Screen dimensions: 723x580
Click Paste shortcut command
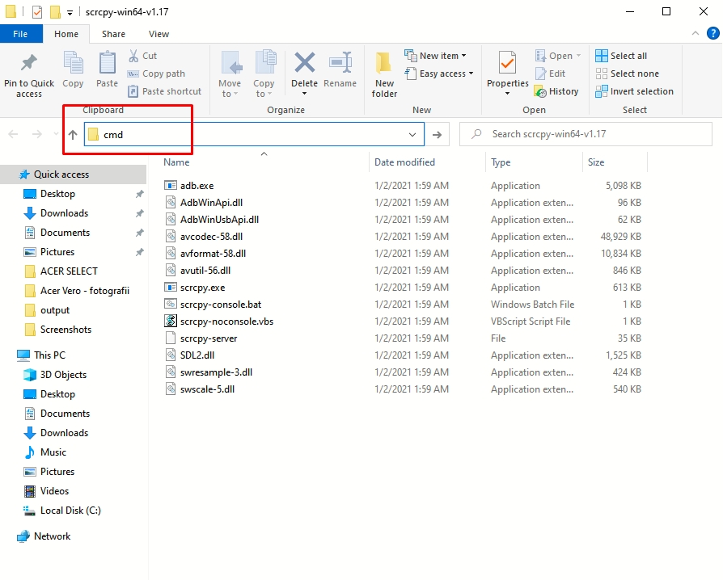[165, 91]
